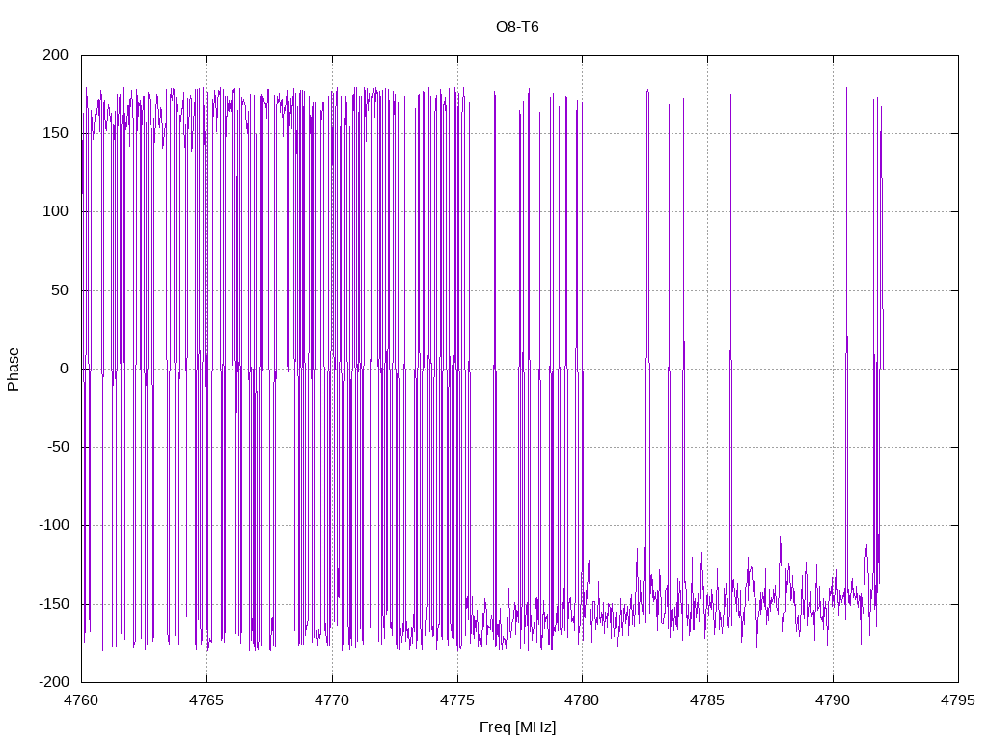The image size is (988, 741).
Task: Click the Freq [MHz] x-axis label
Action: point(517,727)
